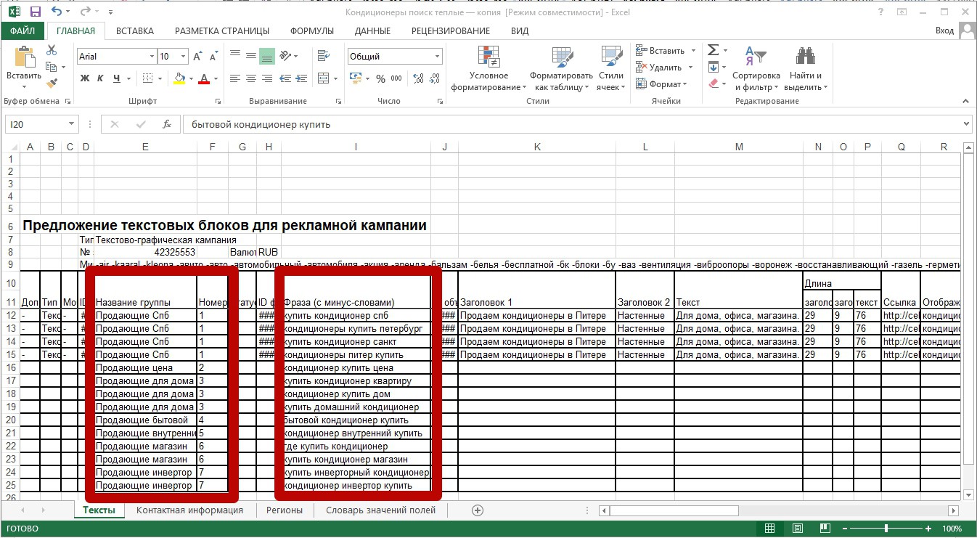Increase font size with the large A icon

tap(199, 57)
